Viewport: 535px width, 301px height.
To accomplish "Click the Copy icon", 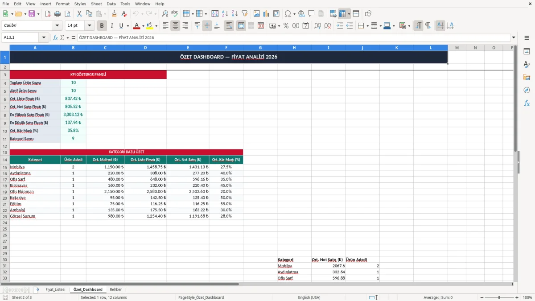I will pyautogui.click(x=89, y=14).
